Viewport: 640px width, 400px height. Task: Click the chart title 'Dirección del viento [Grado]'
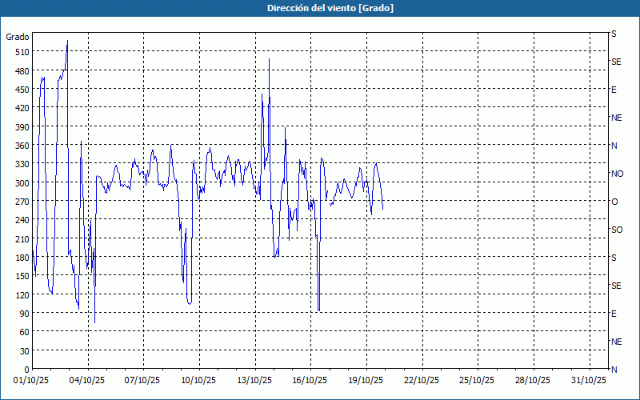coord(319,8)
